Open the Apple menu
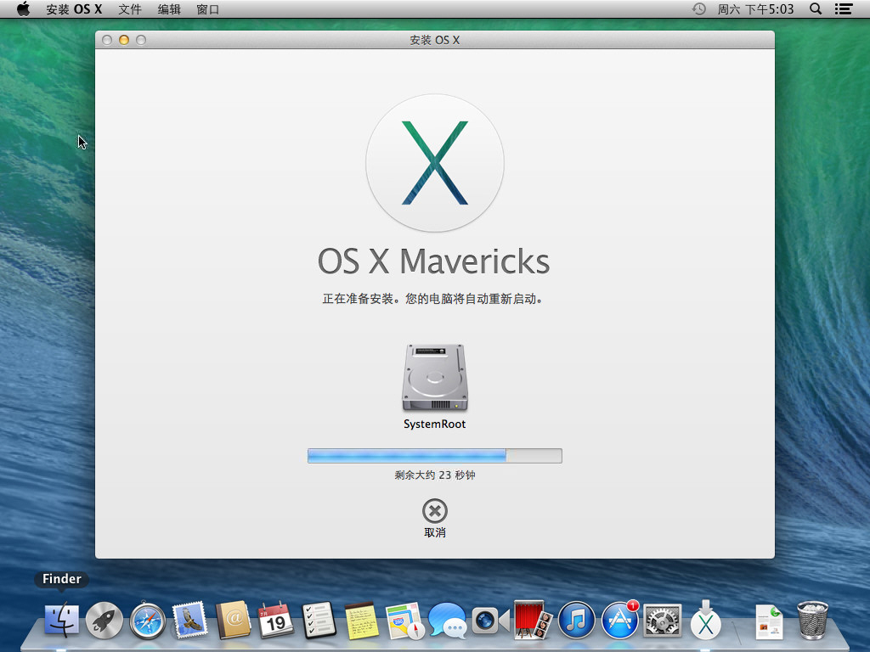870x652 pixels. pos(23,8)
